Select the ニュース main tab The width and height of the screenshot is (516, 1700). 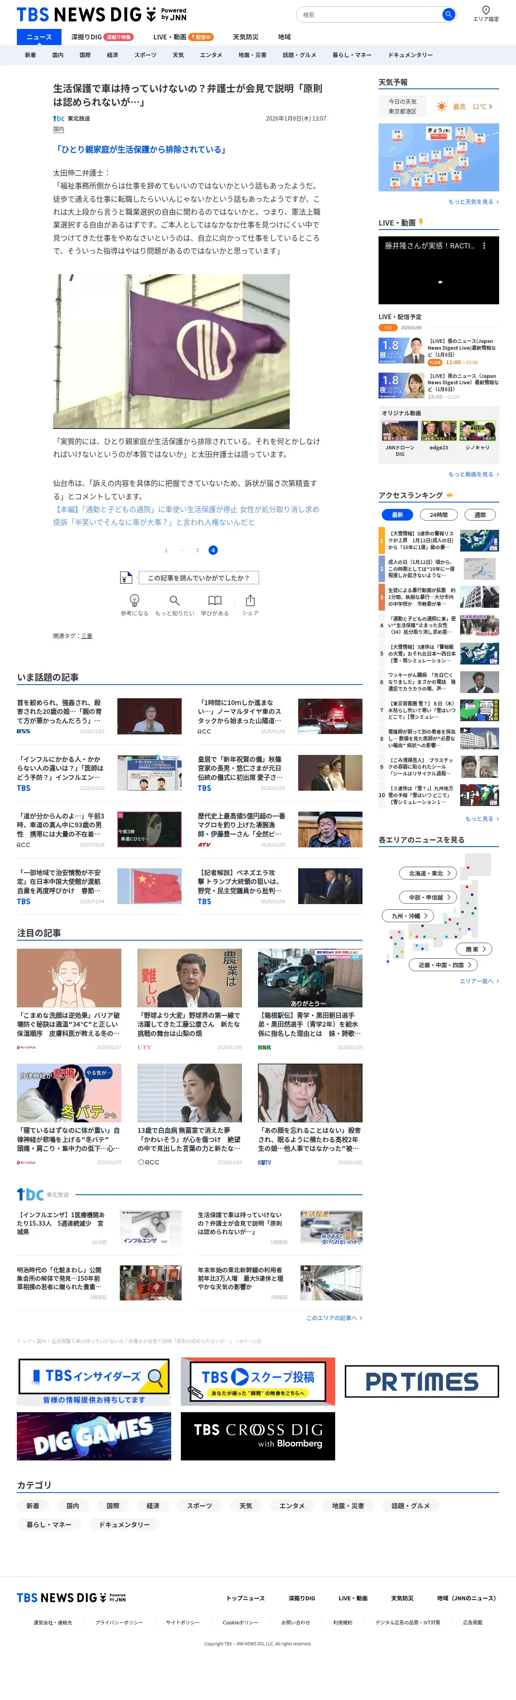point(39,37)
